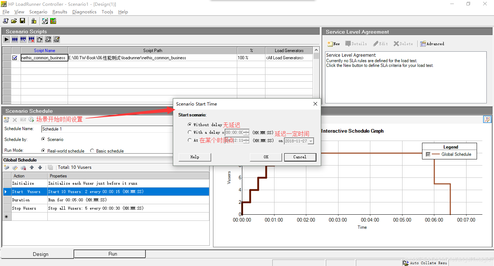Screen dimensions: 494x266
Task: Open the Virtual Users icon in Scenario Scripts
Action: point(15,39)
